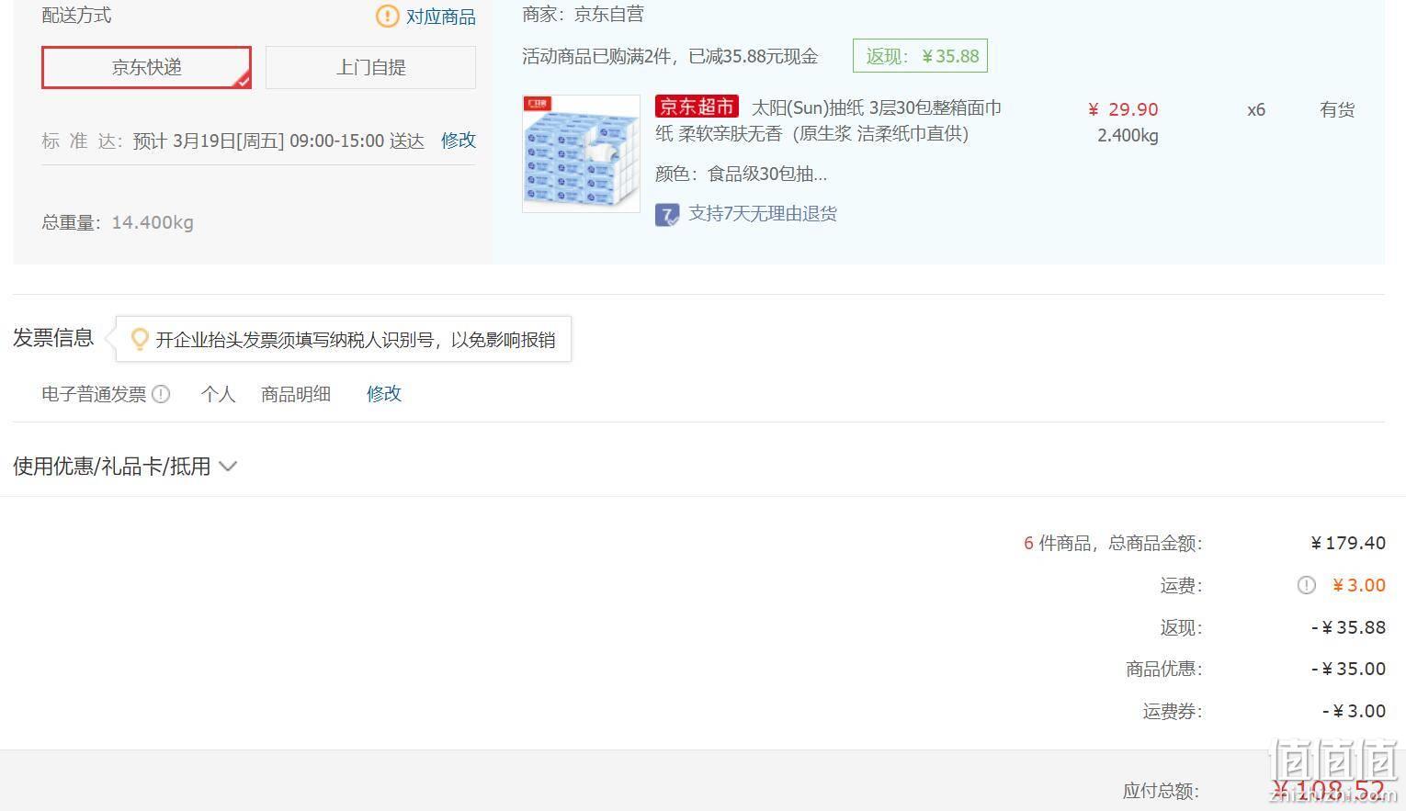1406x811 pixels.
Task: Click the 总商品金额 ¥179.40 value
Action: [x=1348, y=543]
